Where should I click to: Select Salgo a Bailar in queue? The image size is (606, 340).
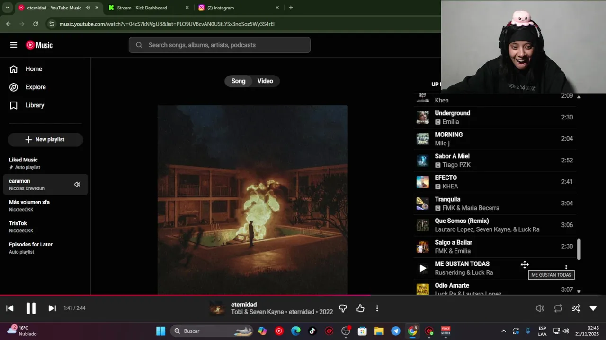[495, 246]
